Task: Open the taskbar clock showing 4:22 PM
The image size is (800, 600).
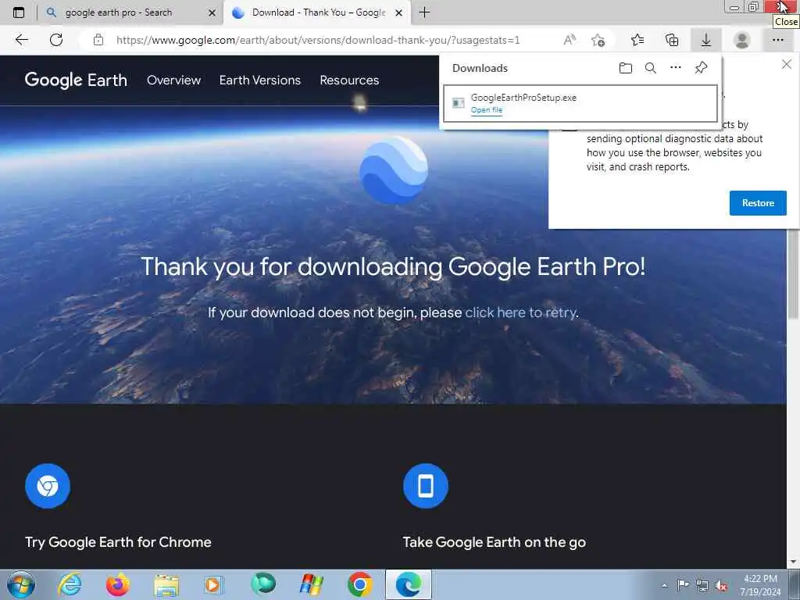Action: (760, 585)
